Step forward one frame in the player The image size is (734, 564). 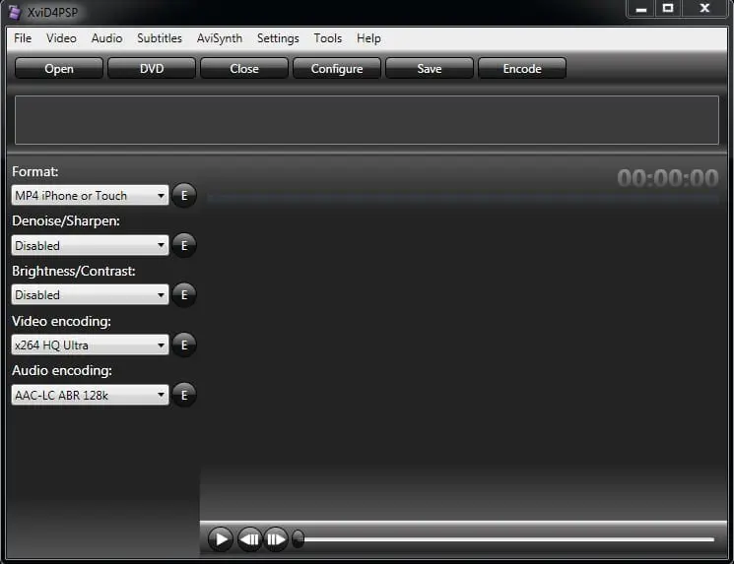coord(276,539)
